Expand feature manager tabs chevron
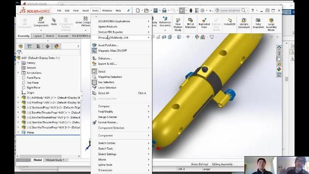Image resolution: width=309 pixels, height=174 pixels. pos(78,46)
